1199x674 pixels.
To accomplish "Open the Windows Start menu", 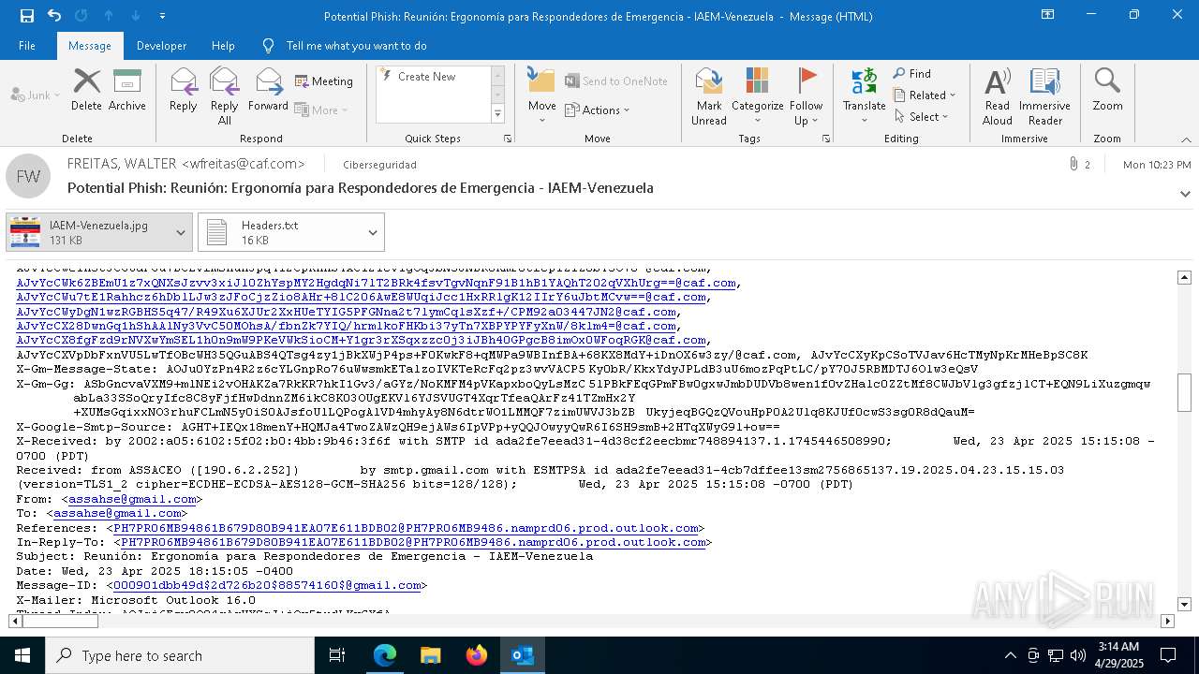I will pyautogui.click(x=22, y=655).
